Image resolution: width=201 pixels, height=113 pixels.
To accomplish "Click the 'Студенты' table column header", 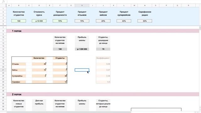I will click(x=60, y=58).
